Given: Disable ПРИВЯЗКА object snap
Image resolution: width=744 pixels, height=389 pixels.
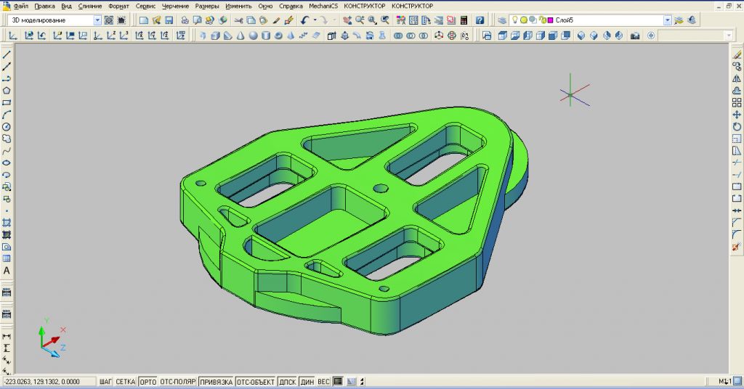Looking at the screenshot, I should [216, 382].
